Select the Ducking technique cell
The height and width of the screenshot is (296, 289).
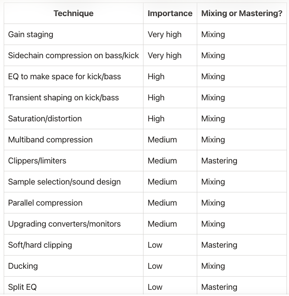pyautogui.click(x=74, y=266)
